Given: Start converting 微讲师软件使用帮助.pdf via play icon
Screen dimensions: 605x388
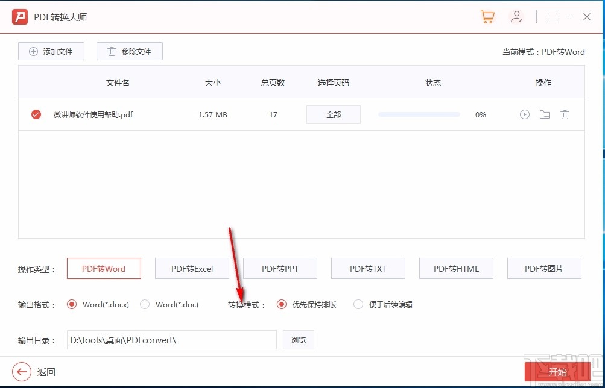Looking at the screenshot, I should click(524, 114).
